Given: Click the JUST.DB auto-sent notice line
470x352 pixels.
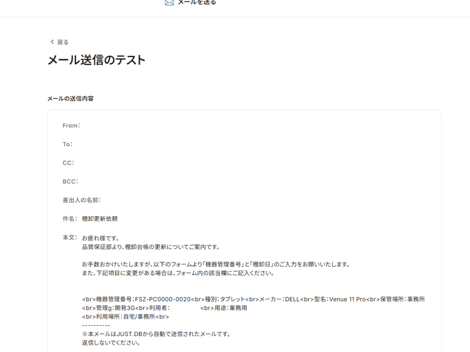Looking at the screenshot, I should click(156, 334).
